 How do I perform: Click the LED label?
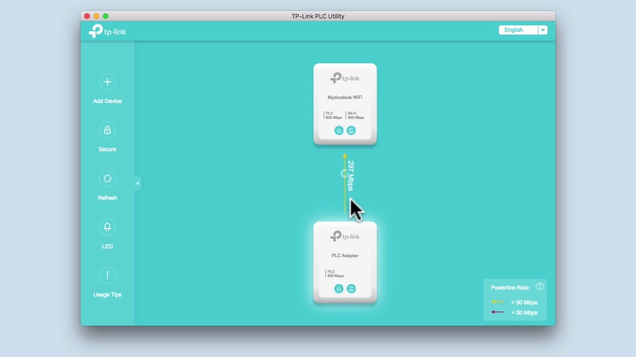pos(107,246)
